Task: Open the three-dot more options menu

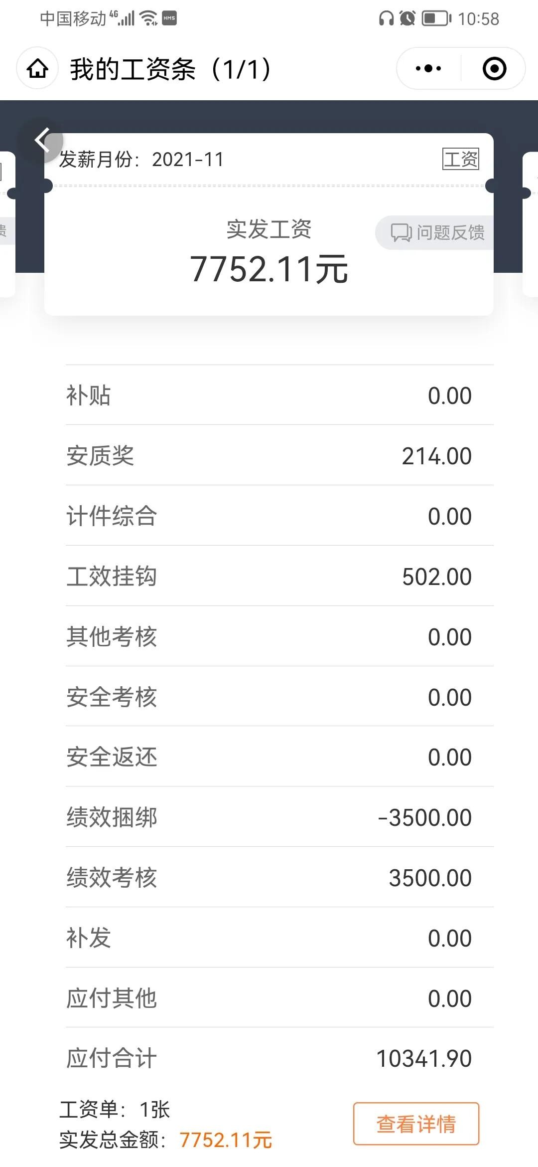Action: pos(428,69)
